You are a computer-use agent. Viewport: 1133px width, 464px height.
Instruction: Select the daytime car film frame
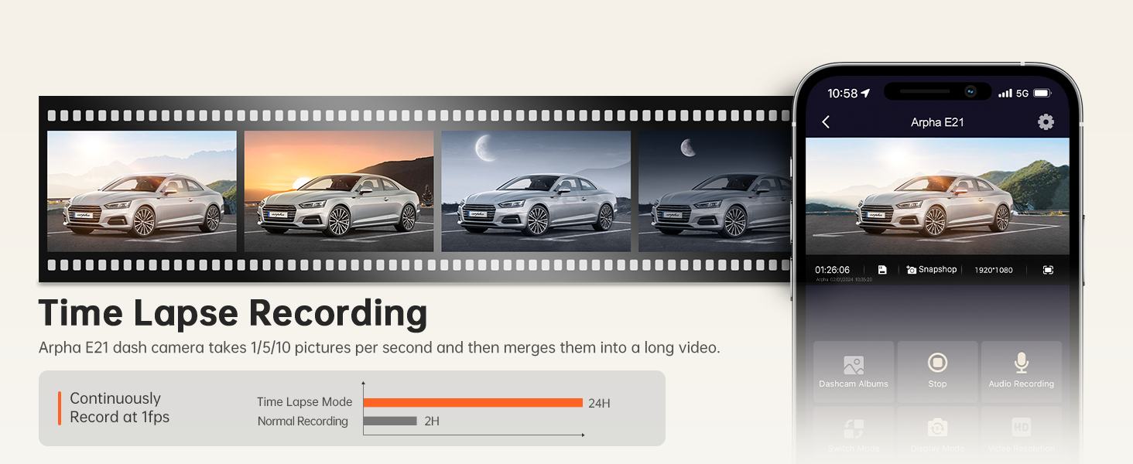pyautogui.click(x=142, y=191)
